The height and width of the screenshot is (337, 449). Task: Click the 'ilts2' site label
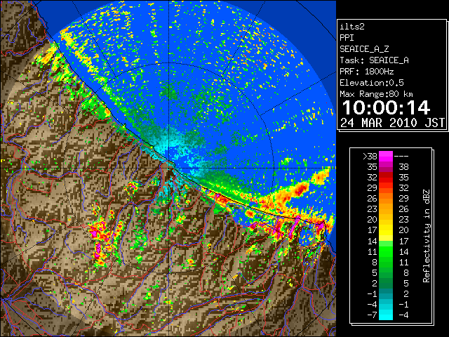(x=352, y=27)
